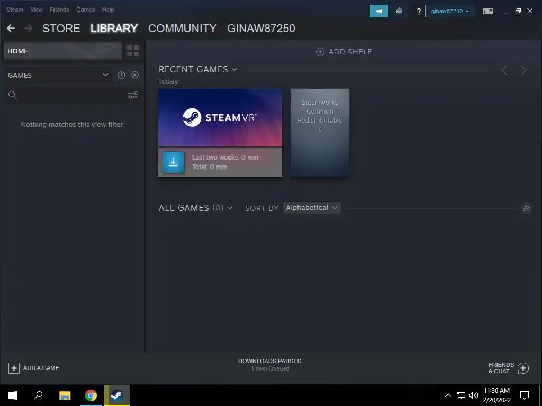Show recent activity clock filter

[x=121, y=75]
